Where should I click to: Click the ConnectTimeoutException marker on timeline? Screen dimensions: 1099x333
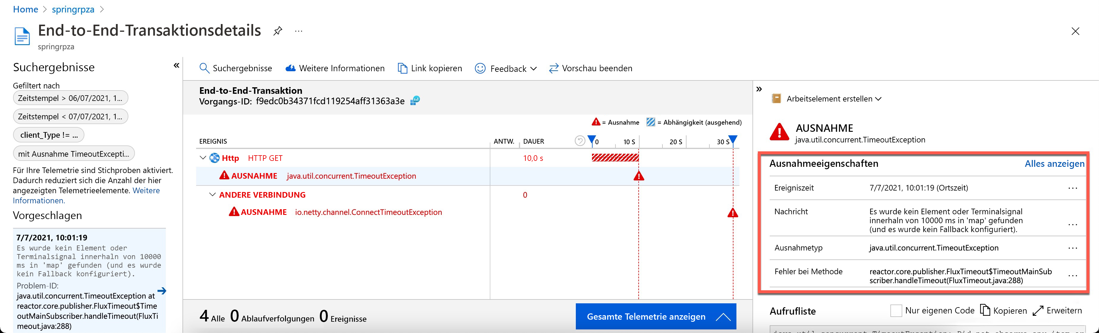click(733, 213)
